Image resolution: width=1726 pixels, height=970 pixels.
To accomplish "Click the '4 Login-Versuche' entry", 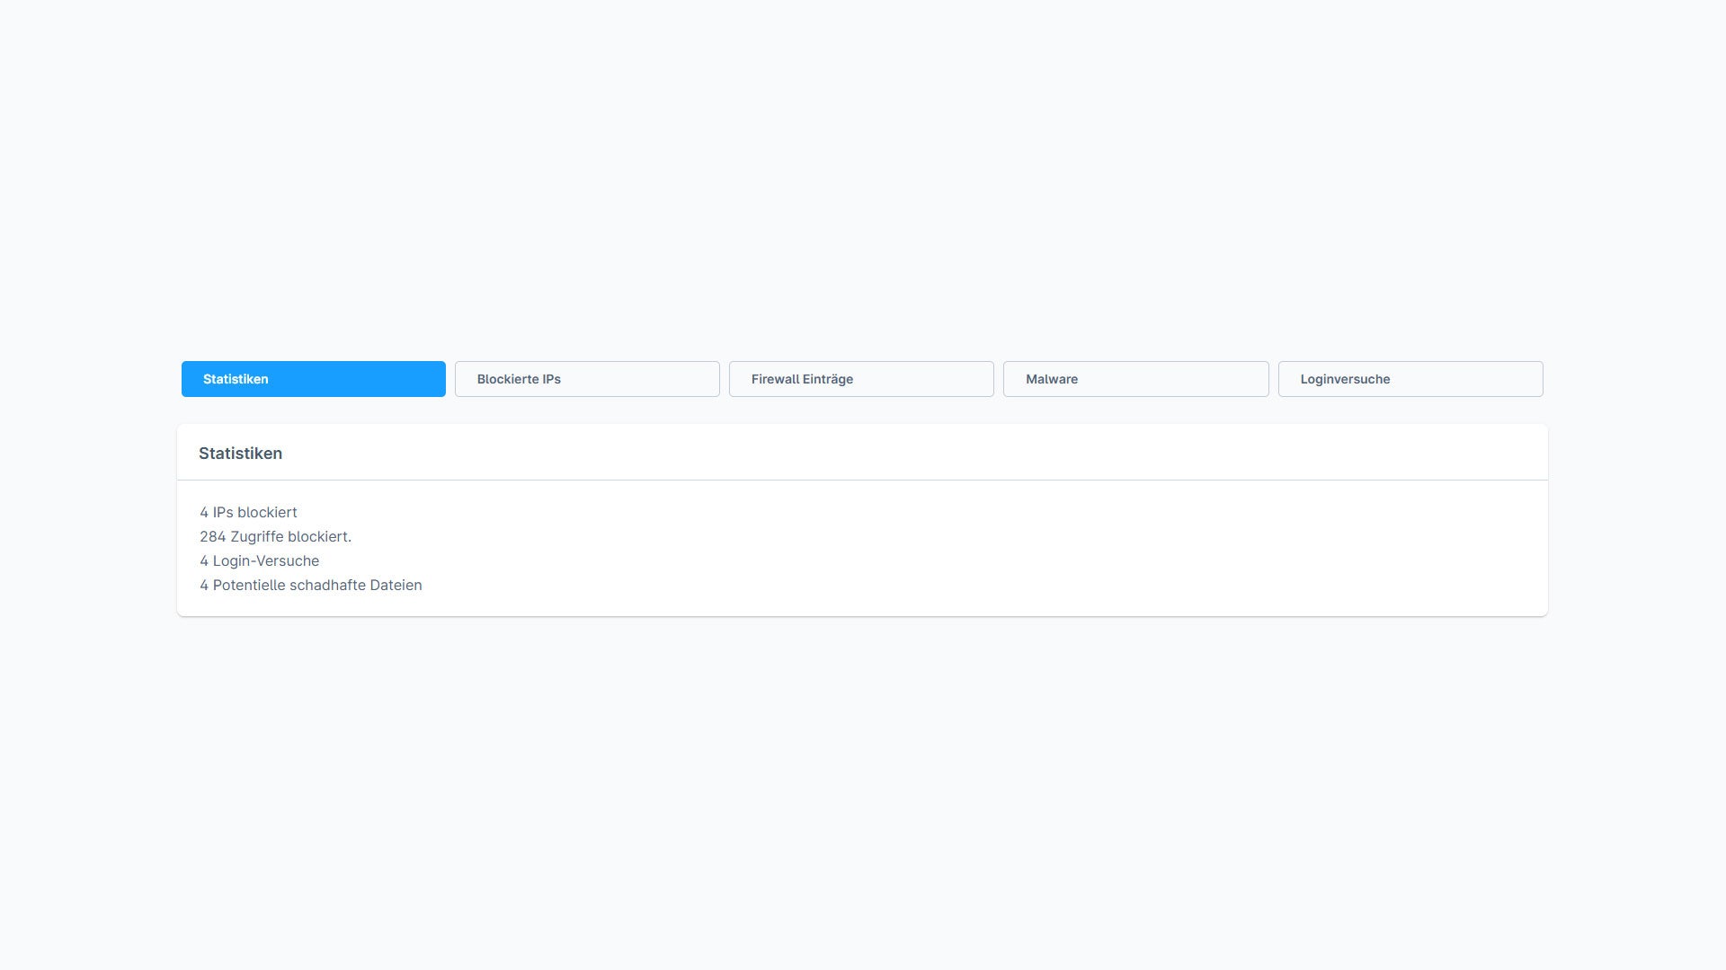I will 259,560.
